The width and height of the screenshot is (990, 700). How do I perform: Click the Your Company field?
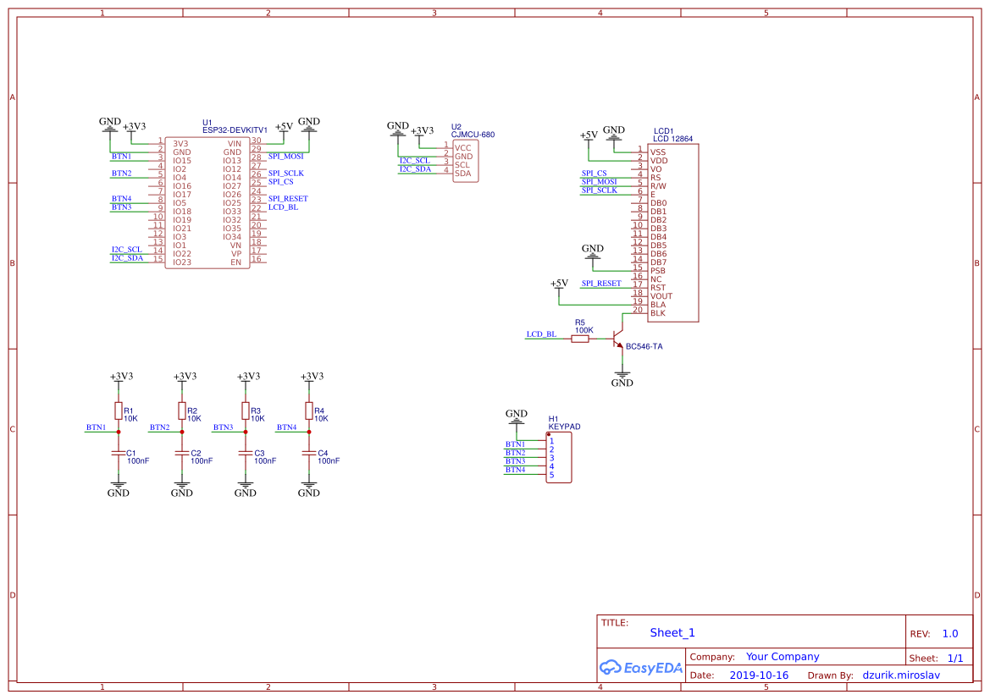point(783,657)
